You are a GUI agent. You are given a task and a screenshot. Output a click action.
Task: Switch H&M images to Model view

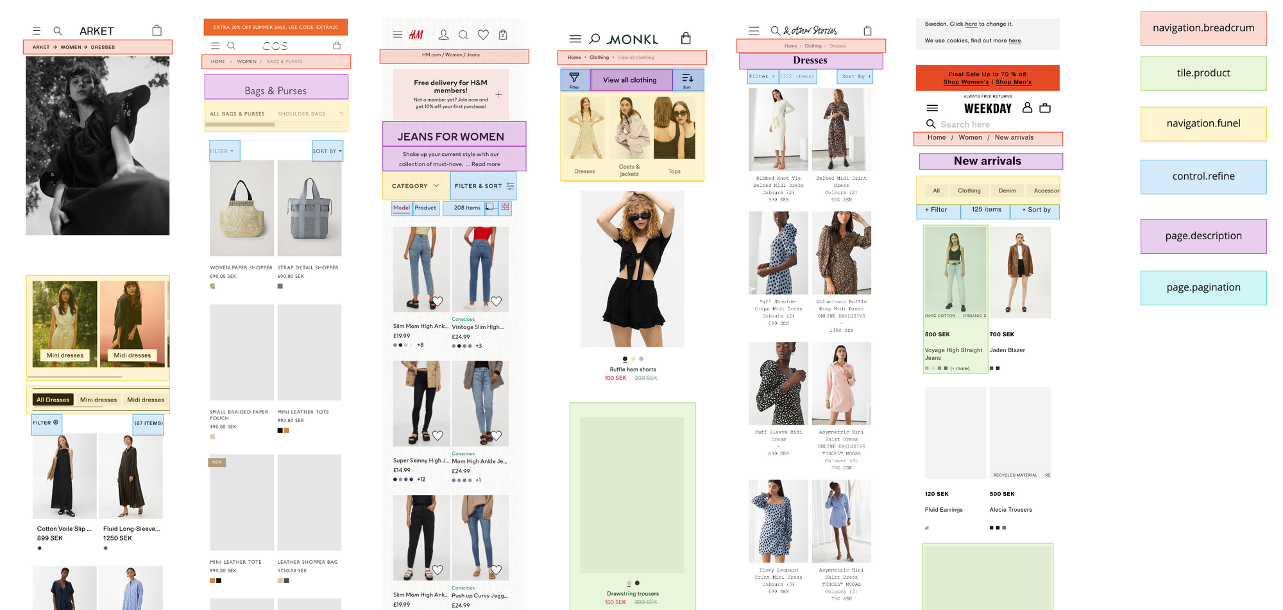(x=402, y=208)
